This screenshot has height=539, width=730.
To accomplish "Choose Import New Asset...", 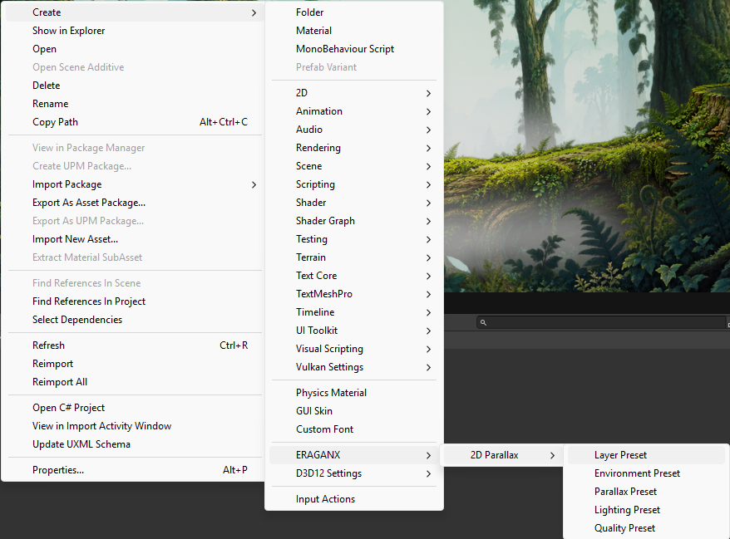I will (135, 239).
